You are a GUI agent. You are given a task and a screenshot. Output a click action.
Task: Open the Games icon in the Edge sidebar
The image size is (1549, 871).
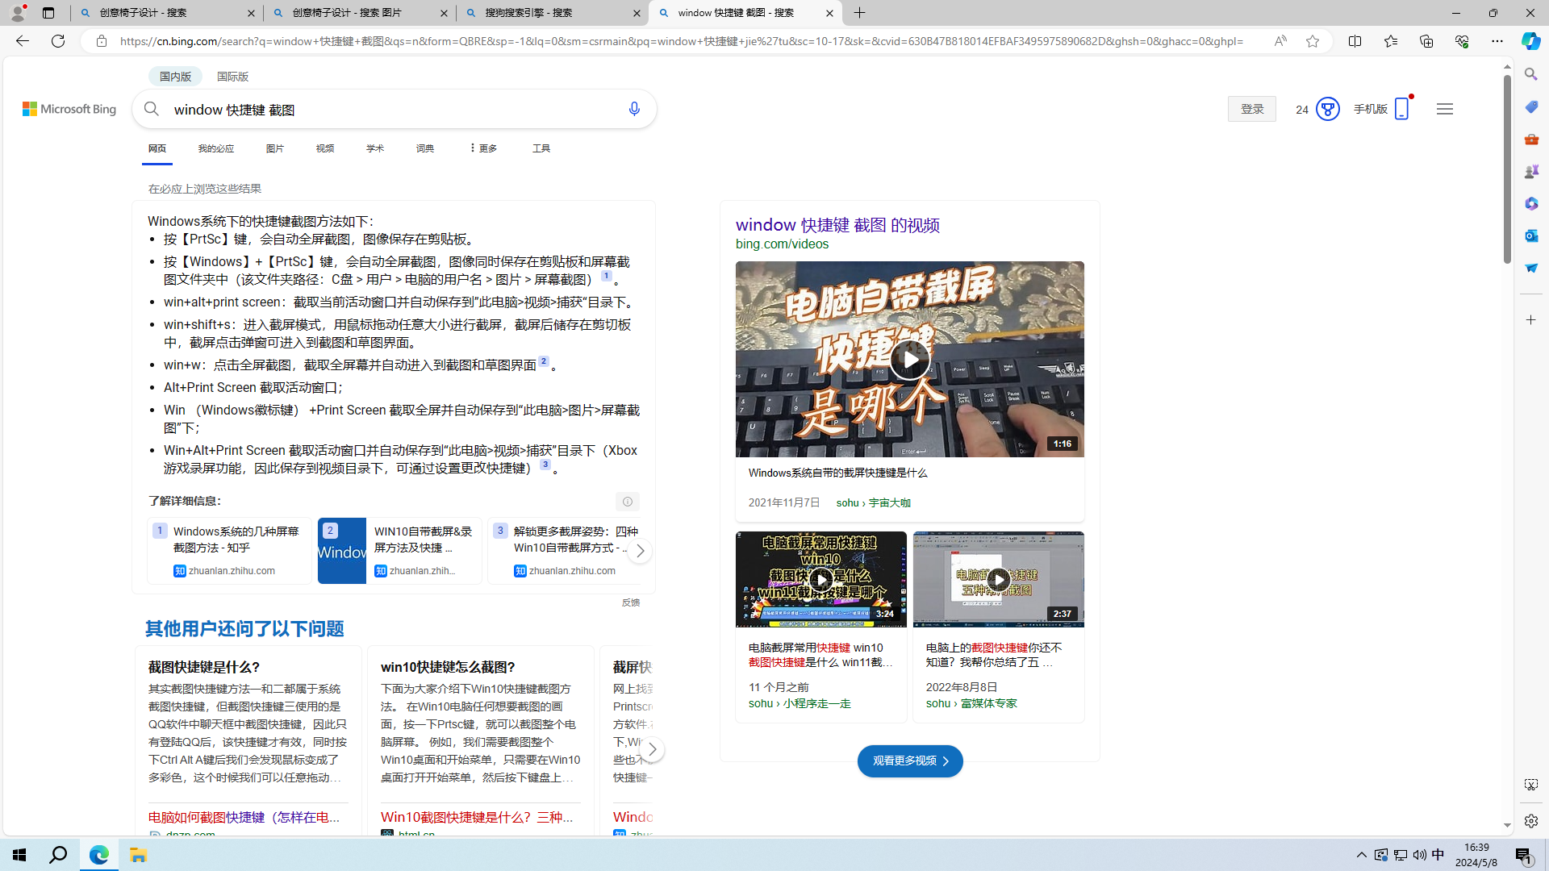tap(1530, 171)
